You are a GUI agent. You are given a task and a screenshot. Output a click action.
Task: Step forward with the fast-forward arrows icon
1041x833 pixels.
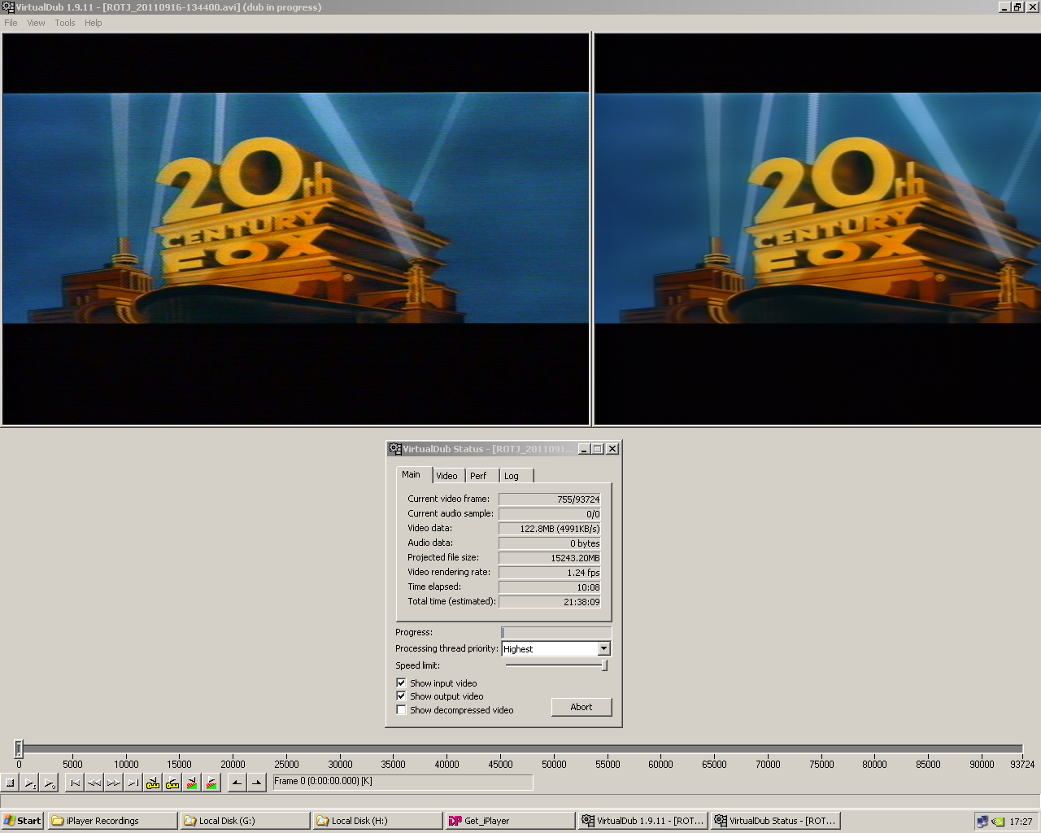coord(114,783)
